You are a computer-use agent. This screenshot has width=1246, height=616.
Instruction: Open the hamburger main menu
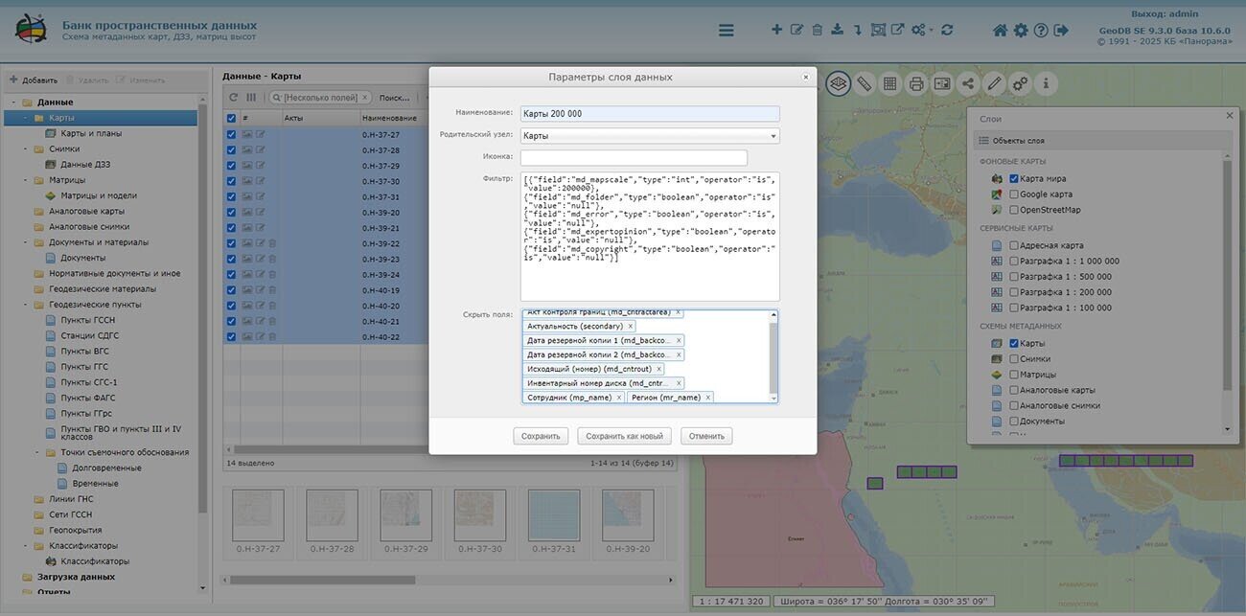tap(726, 31)
